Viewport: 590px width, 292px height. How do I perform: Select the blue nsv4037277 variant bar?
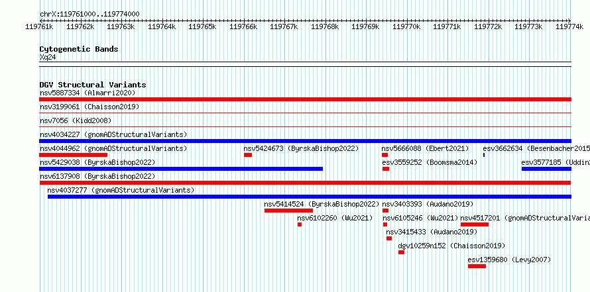(310, 197)
